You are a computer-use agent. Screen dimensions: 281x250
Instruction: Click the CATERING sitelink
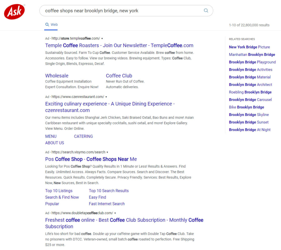pos(83,136)
